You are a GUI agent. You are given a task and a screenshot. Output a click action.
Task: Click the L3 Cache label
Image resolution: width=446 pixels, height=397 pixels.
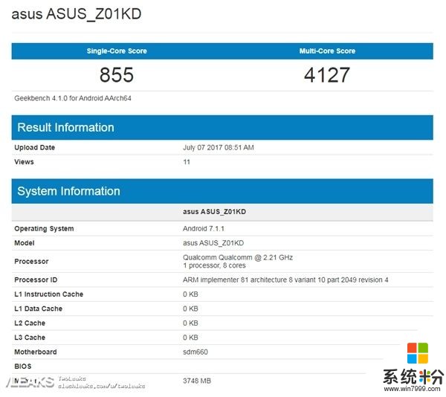(30, 338)
